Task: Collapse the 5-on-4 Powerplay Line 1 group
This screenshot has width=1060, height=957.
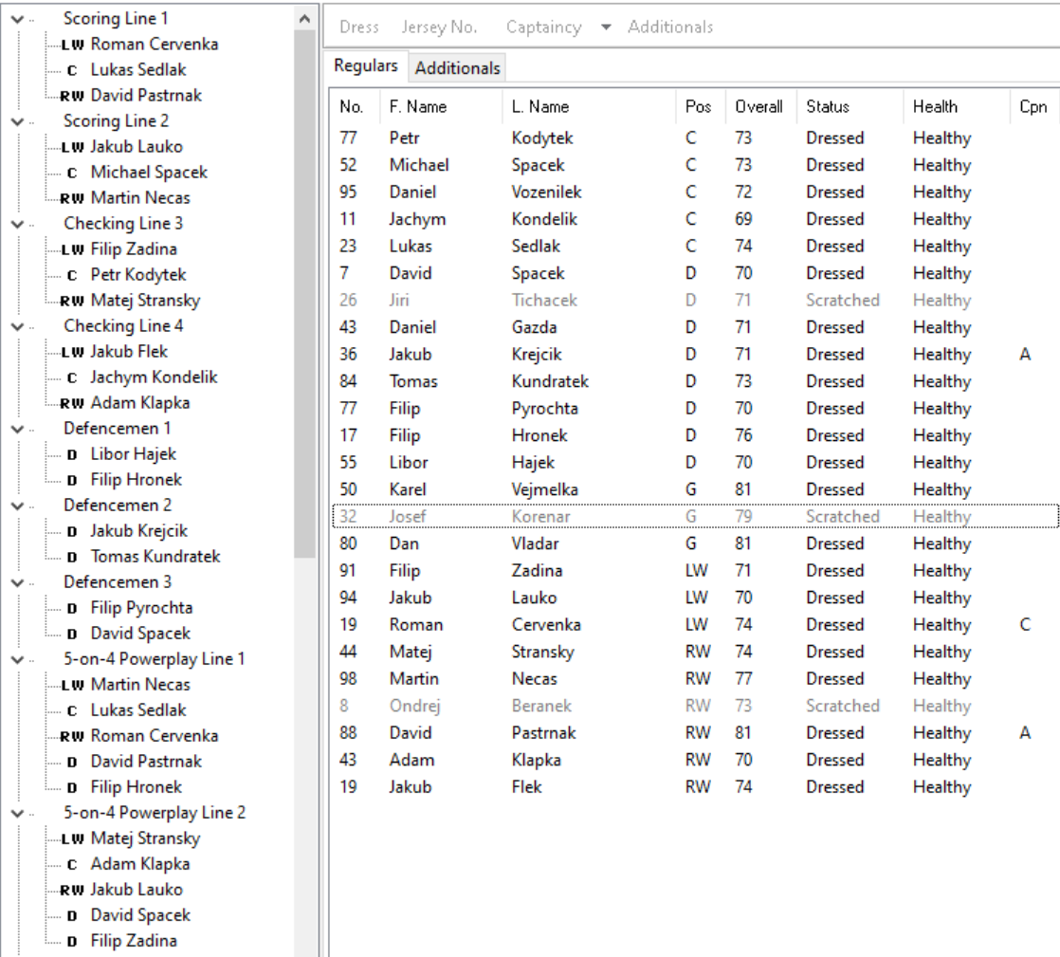Action: click(18, 660)
